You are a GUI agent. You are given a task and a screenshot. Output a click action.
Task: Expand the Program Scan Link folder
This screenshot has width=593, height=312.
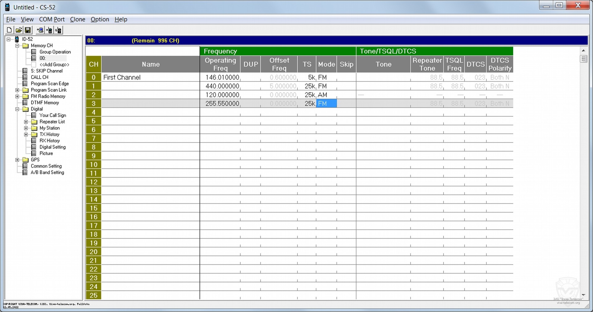click(17, 90)
